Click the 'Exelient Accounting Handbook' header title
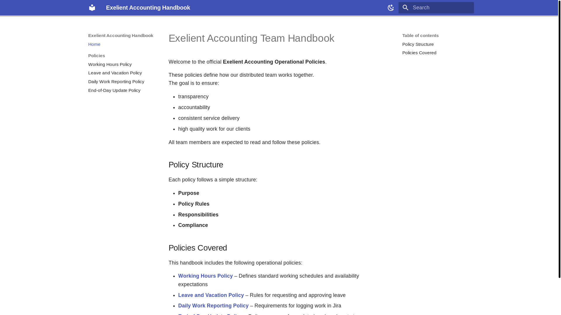The width and height of the screenshot is (561, 315). coord(148,8)
